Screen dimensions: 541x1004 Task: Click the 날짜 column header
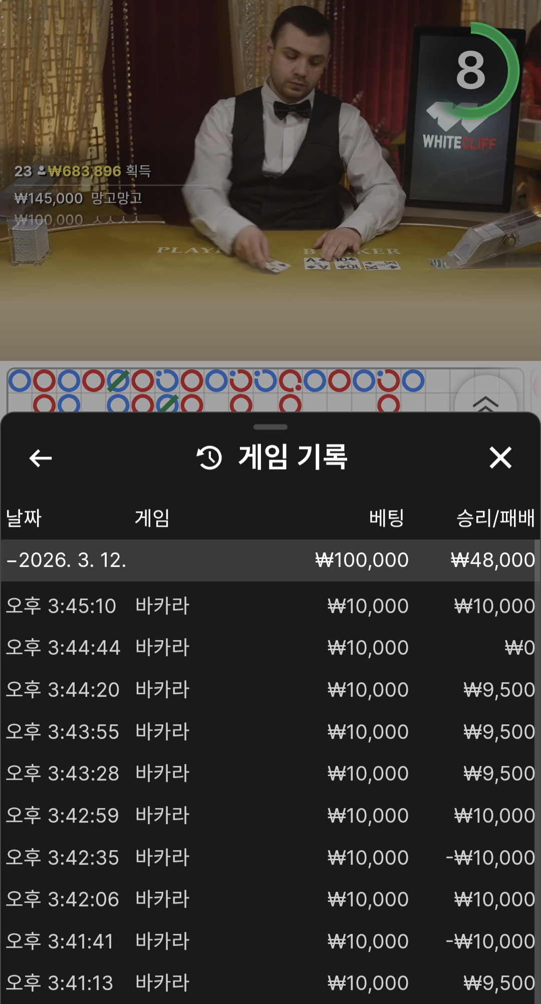pos(24,518)
